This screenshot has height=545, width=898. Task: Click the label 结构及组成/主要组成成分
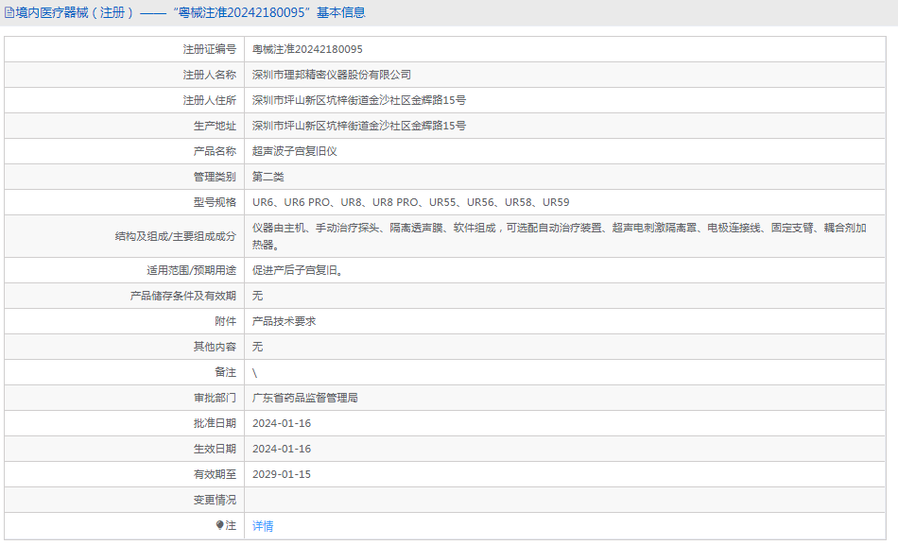pos(176,236)
